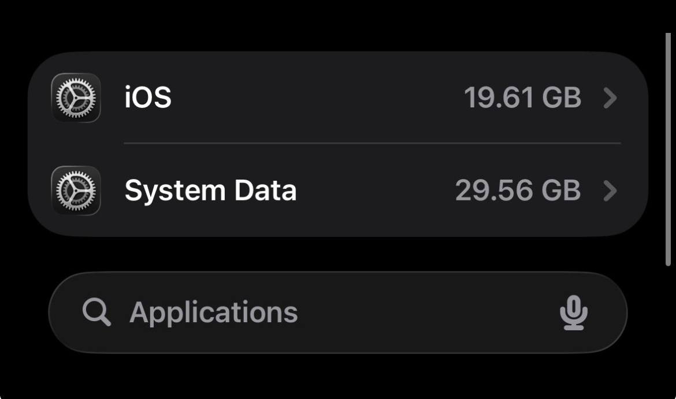This screenshot has width=676, height=399.
Task: Click the iOS gear icon
Action: click(76, 98)
